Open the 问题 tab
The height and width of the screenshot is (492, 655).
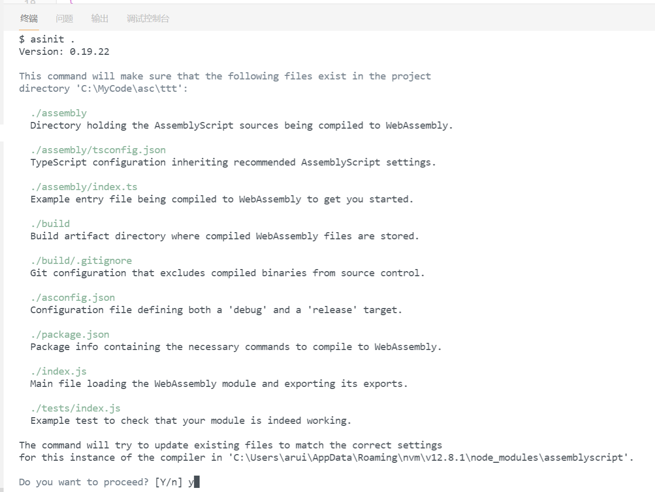pyautogui.click(x=65, y=18)
